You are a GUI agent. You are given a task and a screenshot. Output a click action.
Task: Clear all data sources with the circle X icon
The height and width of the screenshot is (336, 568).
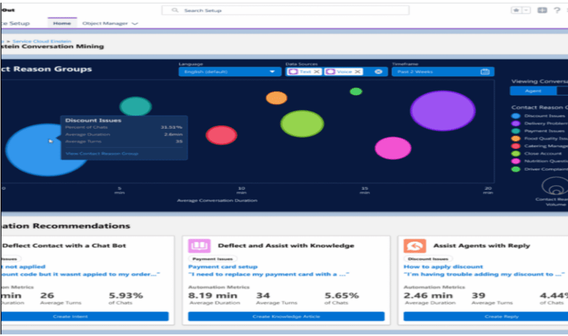378,72
